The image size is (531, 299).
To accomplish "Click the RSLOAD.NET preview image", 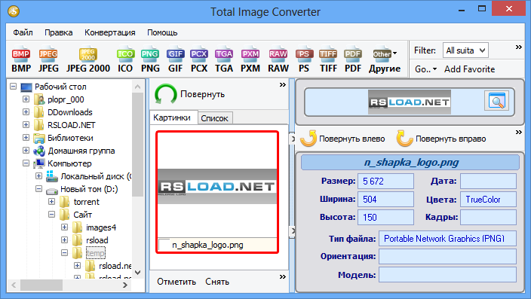I will [410, 102].
